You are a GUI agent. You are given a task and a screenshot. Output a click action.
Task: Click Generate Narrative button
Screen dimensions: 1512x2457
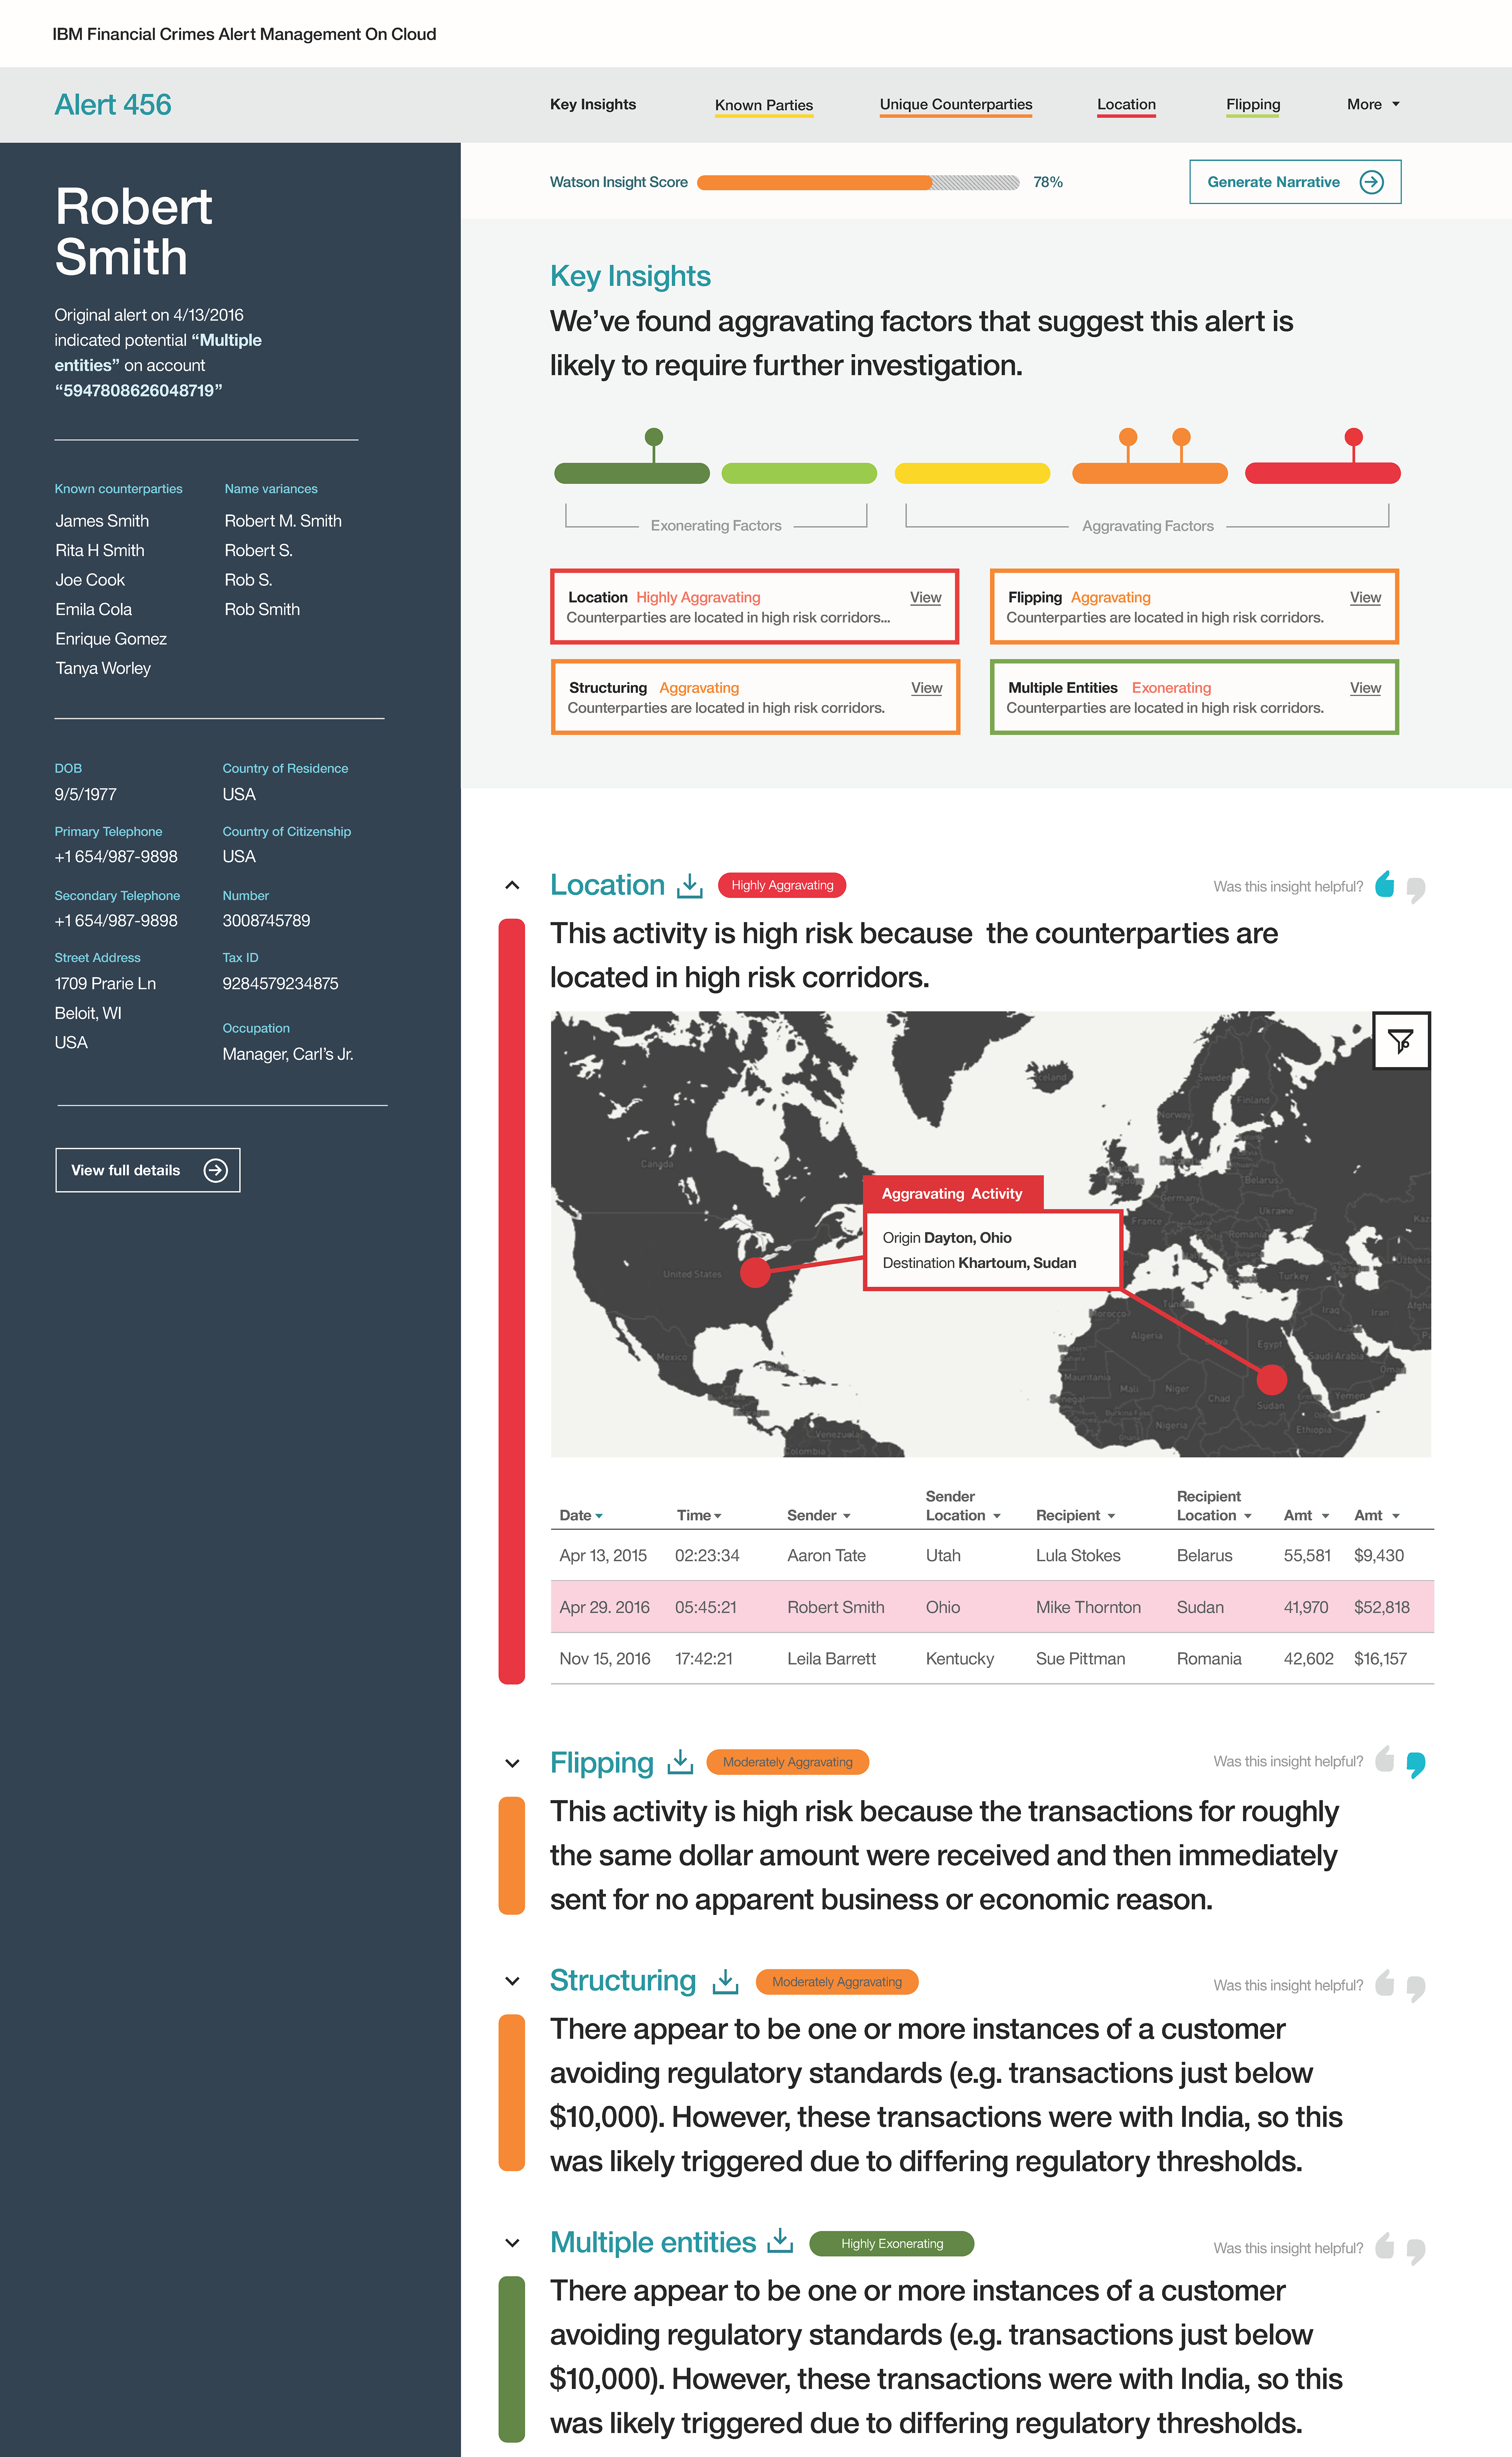[1295, 182]
